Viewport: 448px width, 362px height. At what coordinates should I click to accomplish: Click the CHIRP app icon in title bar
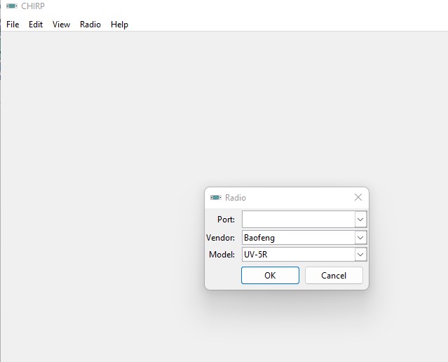[x=12, y=6]
